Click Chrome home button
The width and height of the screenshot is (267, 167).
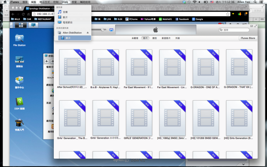coord(28,14)
